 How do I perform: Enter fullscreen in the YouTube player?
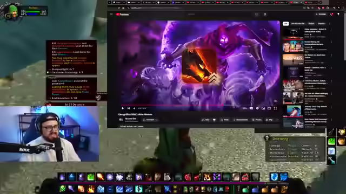[275, 108]
